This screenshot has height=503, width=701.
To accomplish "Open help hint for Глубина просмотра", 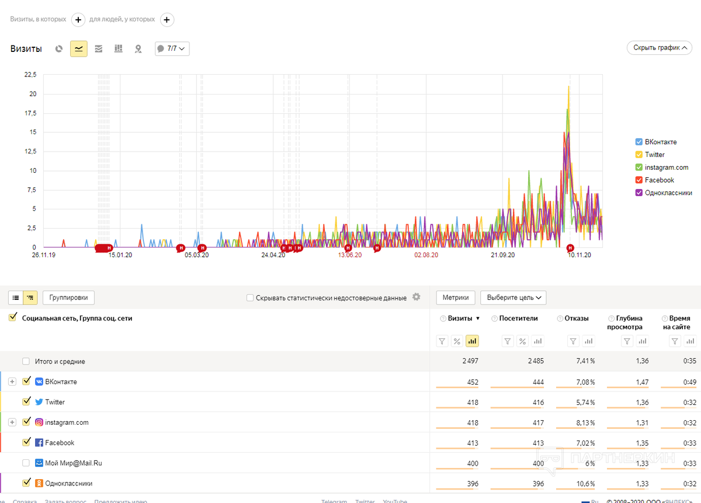I will [612, 319].
